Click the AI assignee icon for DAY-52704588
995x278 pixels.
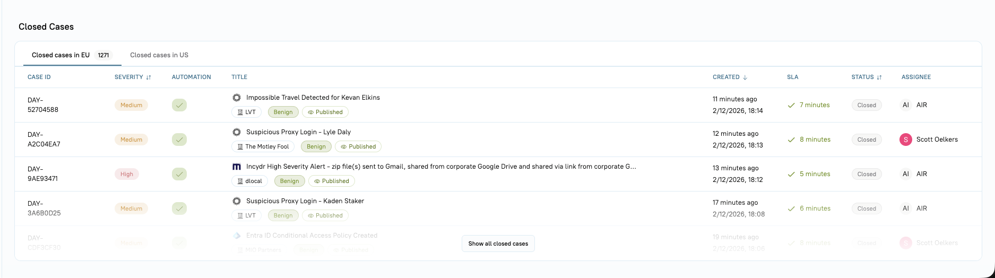point(906,105)
